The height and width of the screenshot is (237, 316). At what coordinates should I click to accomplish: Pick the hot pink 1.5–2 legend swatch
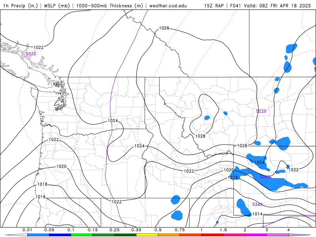point(234,235)
